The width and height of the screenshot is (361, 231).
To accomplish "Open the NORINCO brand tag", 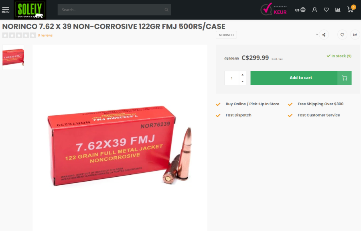I will click(x=226, y=35).
